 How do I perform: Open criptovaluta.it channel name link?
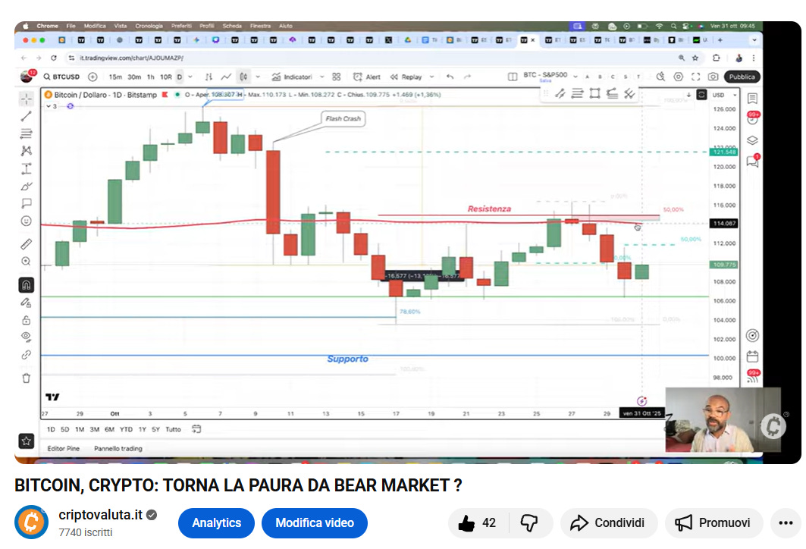[100, 515]
